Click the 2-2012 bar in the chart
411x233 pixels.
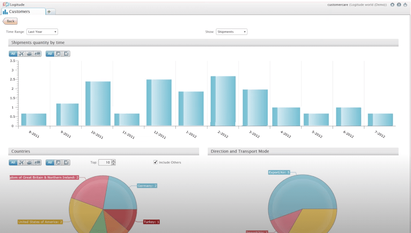(223, 101)
